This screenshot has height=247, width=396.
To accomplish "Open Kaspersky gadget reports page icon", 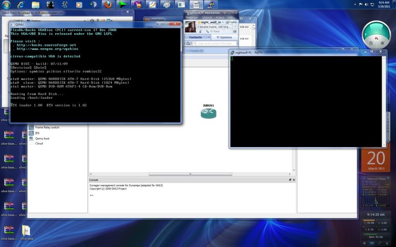I will 371,43.
